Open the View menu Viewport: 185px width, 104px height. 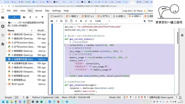(x=23, y=11)
